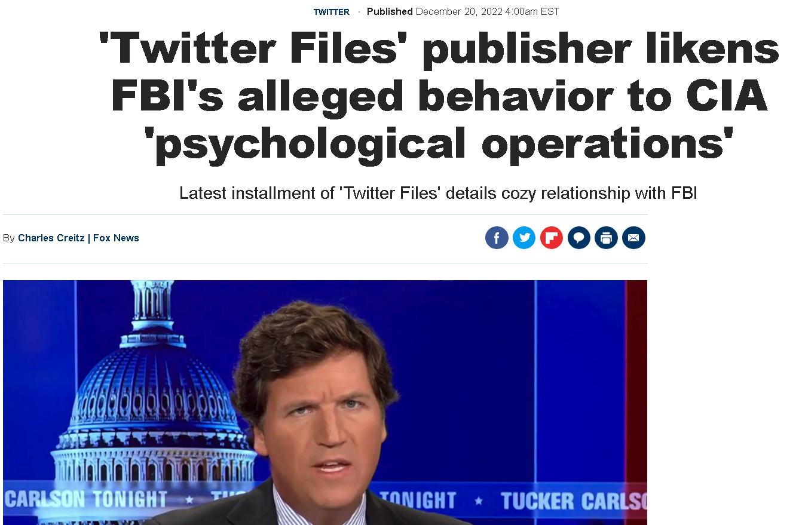Image resolution: width=802 pixels, height=525 pixels.
Task: Share the article via Twitter bird icon
Action: [524, 238]
